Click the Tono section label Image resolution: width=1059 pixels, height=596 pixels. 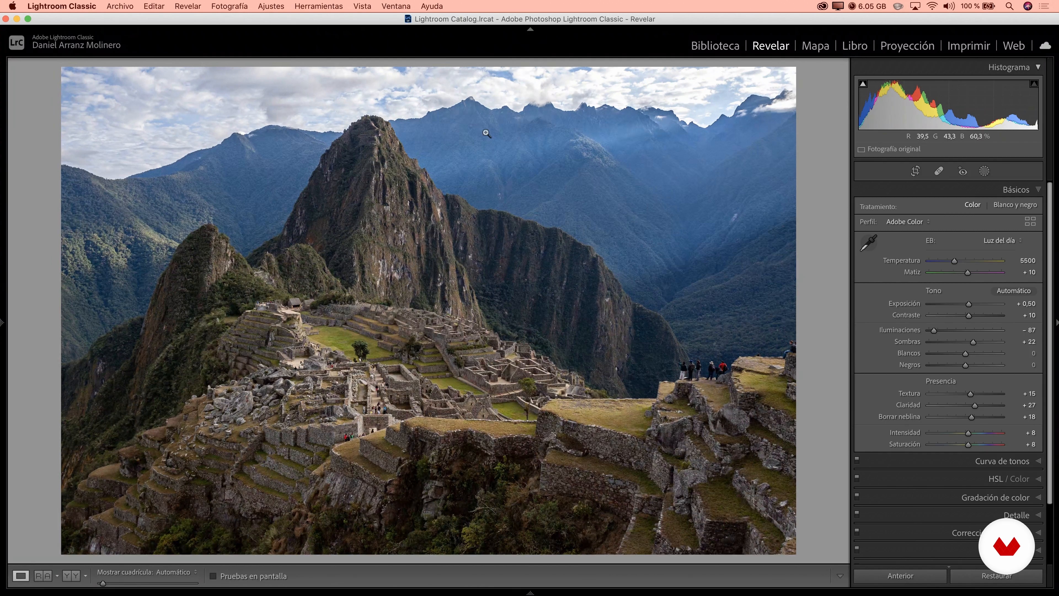pos(933,291)
